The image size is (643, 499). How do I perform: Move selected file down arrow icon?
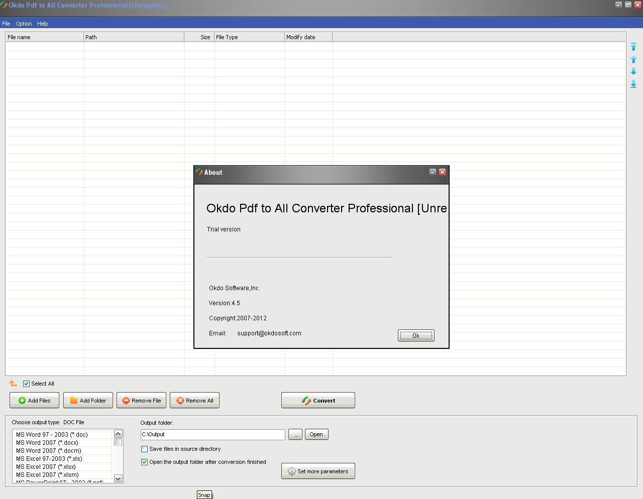click(x=633, y=71)
